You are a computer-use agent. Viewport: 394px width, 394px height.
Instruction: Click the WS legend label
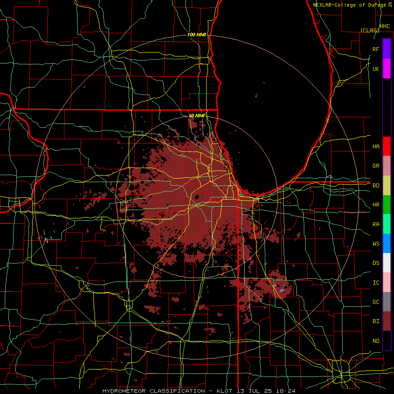pyautogui.click(x=376, y=243)
